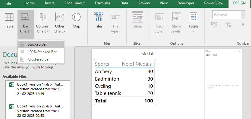
Task: Switch to the Insert tab
Action: (49, 3)
